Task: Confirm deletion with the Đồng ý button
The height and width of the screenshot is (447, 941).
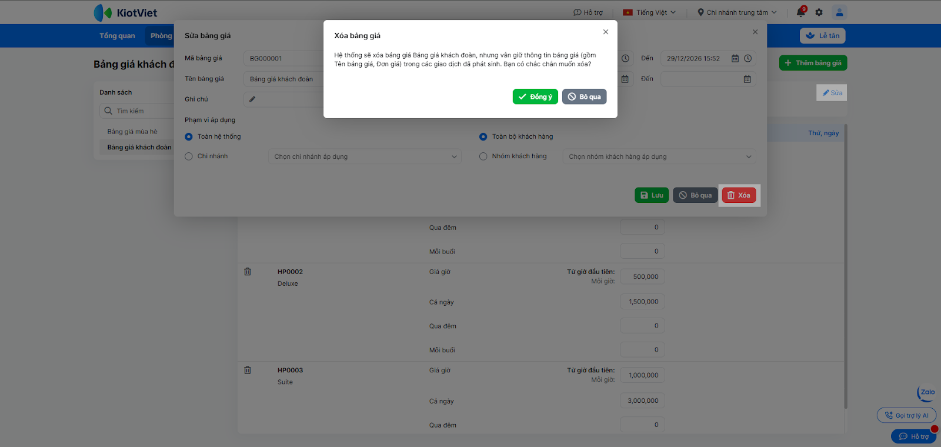Action: coord(535,96)
